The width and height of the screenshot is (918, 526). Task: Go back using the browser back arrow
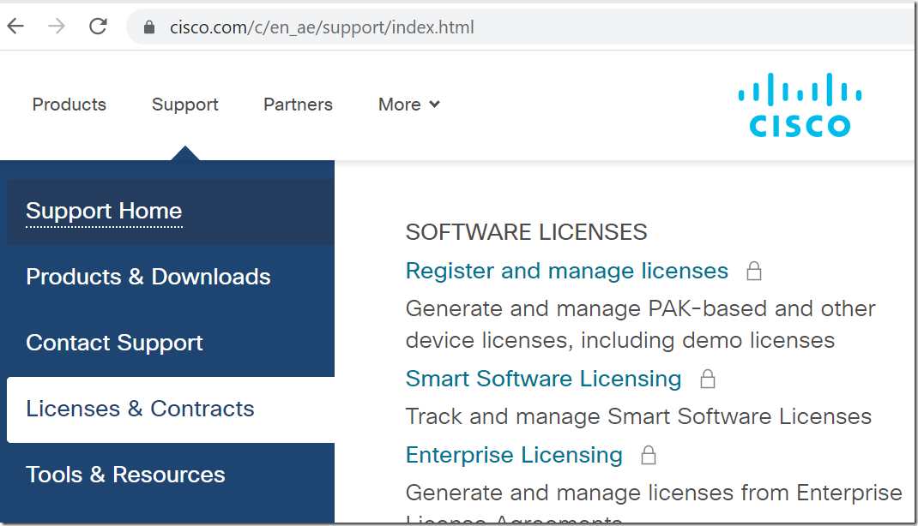pyautogui.click(x=15, y=27)
